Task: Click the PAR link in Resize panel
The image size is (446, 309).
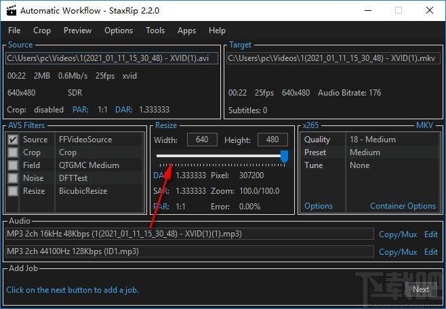Action: pos(161,207)
